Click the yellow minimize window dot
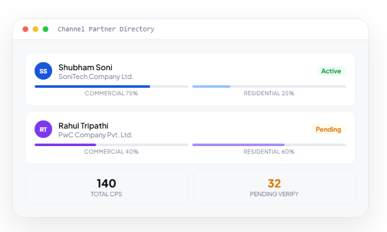Screen dimensions: 387x232 click(36, 29)
